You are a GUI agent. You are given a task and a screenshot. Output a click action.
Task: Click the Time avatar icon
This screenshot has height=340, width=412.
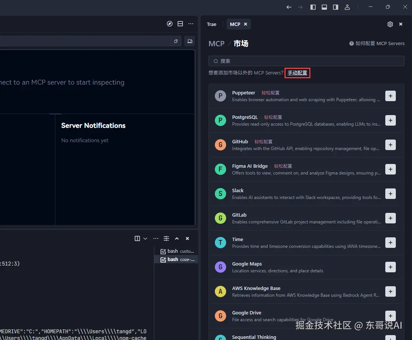point(220,243)
